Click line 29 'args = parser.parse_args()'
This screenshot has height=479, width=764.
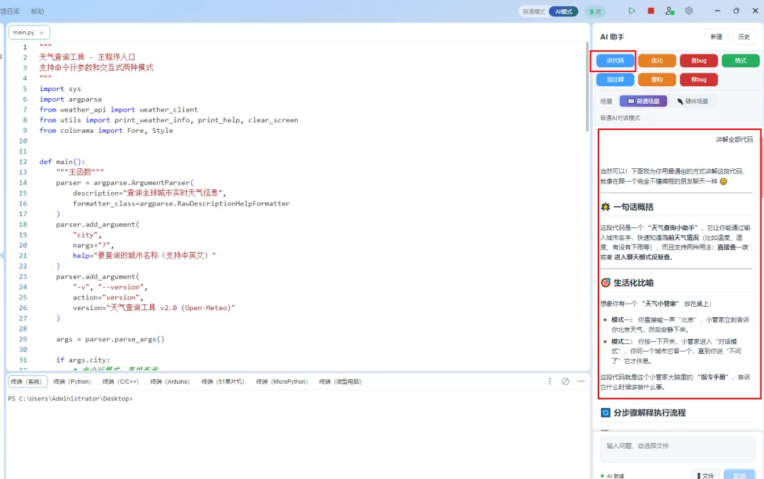pyautogui.click(x=110, y=339)
